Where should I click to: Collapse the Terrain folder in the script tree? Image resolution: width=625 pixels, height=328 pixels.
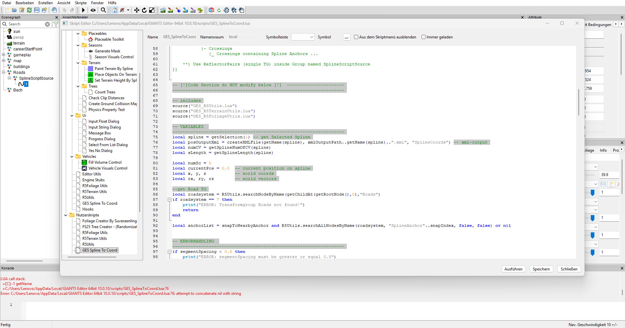(x=78, y=63)
